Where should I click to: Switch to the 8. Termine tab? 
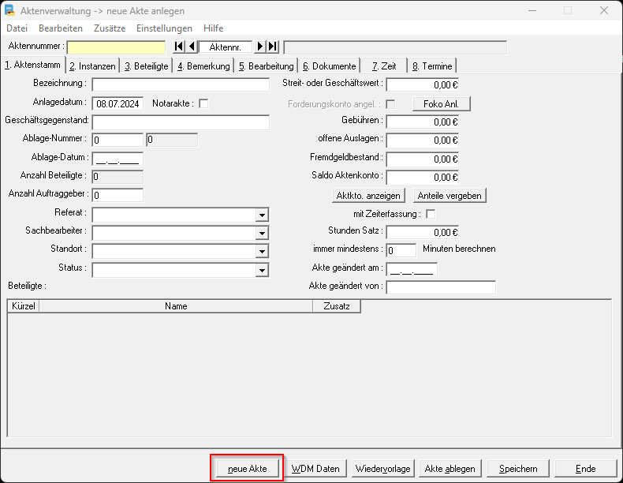(x=432, y=66)
